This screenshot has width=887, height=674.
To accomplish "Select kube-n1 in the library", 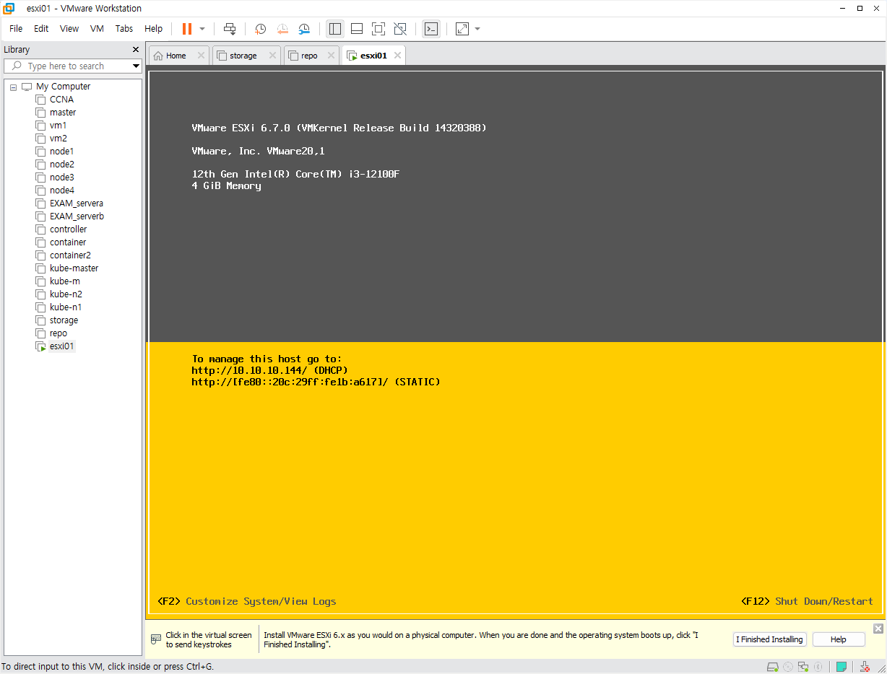I will (x=66, y=307).
